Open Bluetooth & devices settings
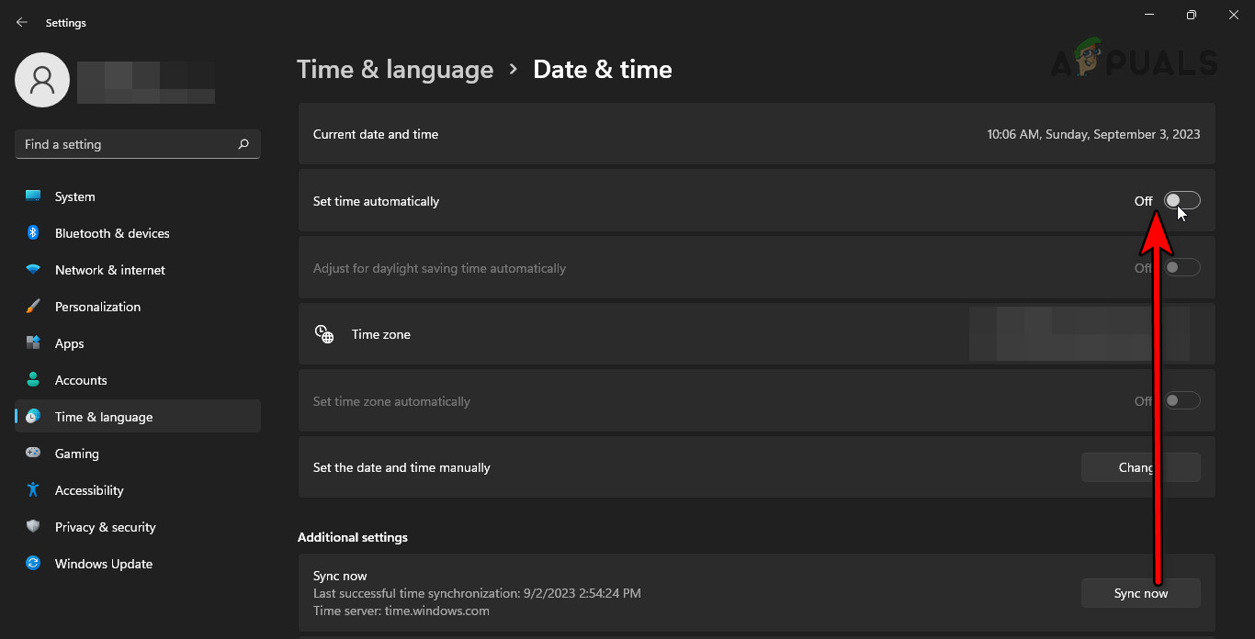1255x639 pixels. pos(111,232)
